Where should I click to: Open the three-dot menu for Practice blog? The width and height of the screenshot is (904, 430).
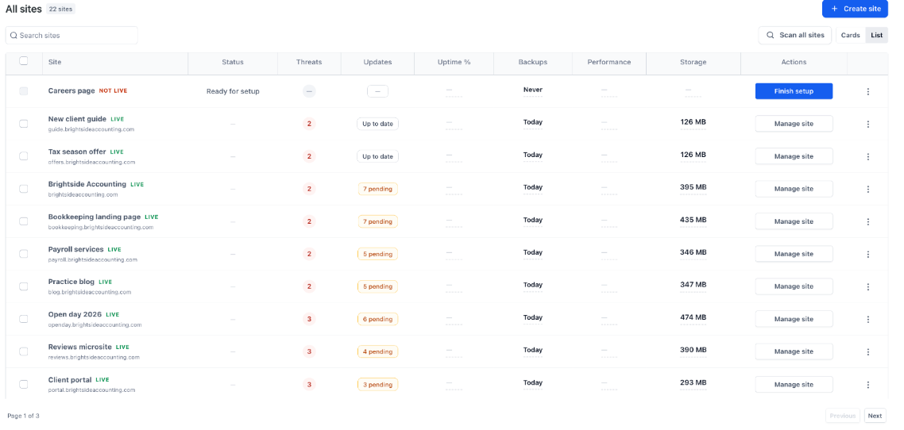point(867,286)
